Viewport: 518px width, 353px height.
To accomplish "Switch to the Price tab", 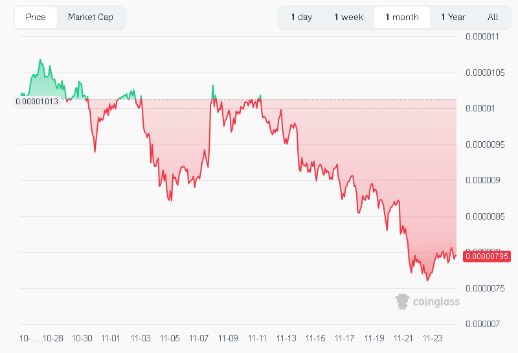I will (x=36, y=17).
